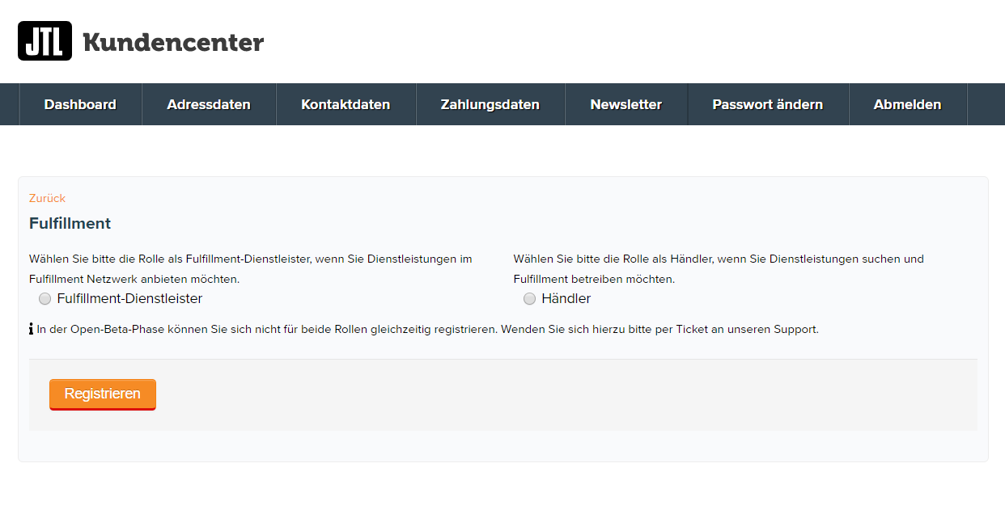The width and height of the screenshot is (1005, 514).
Task: Follow the Zurück link
Action: pyautogui.click(x=47, y=198)
